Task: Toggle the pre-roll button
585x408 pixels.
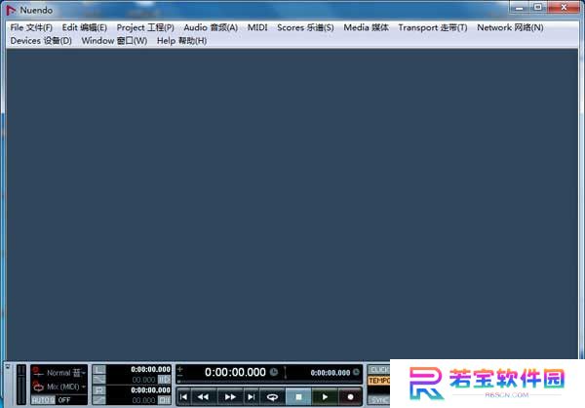Action: pyautogui.click(x=164, y=380)
